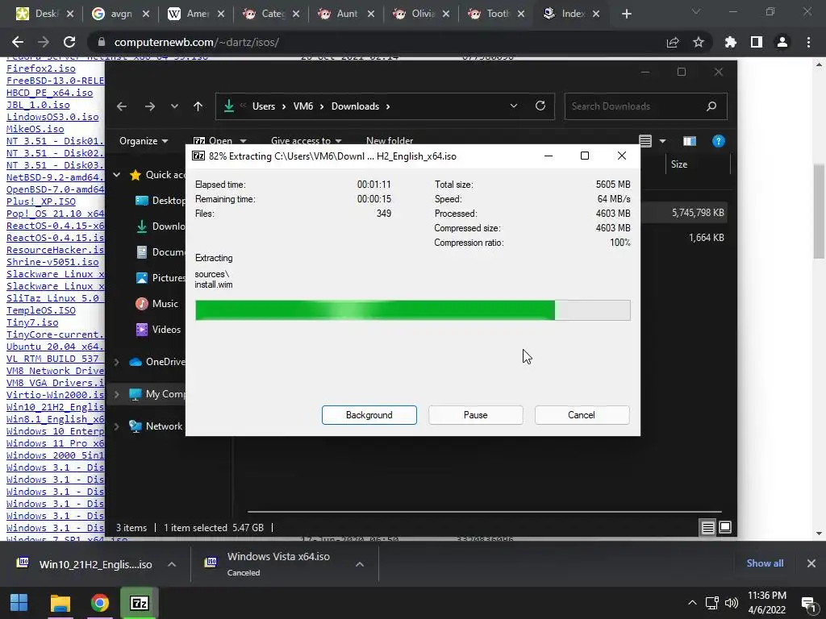Switch to the Aunt tab
Screen dimensions: 826x619
coord(346,14)
